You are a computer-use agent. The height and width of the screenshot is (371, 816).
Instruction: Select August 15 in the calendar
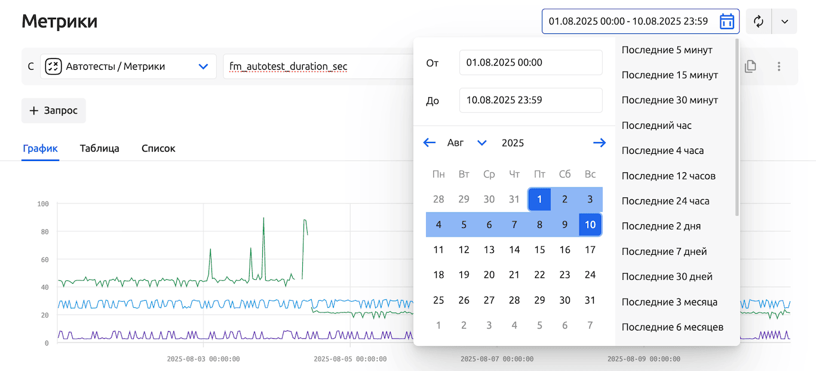coord(539,250)
